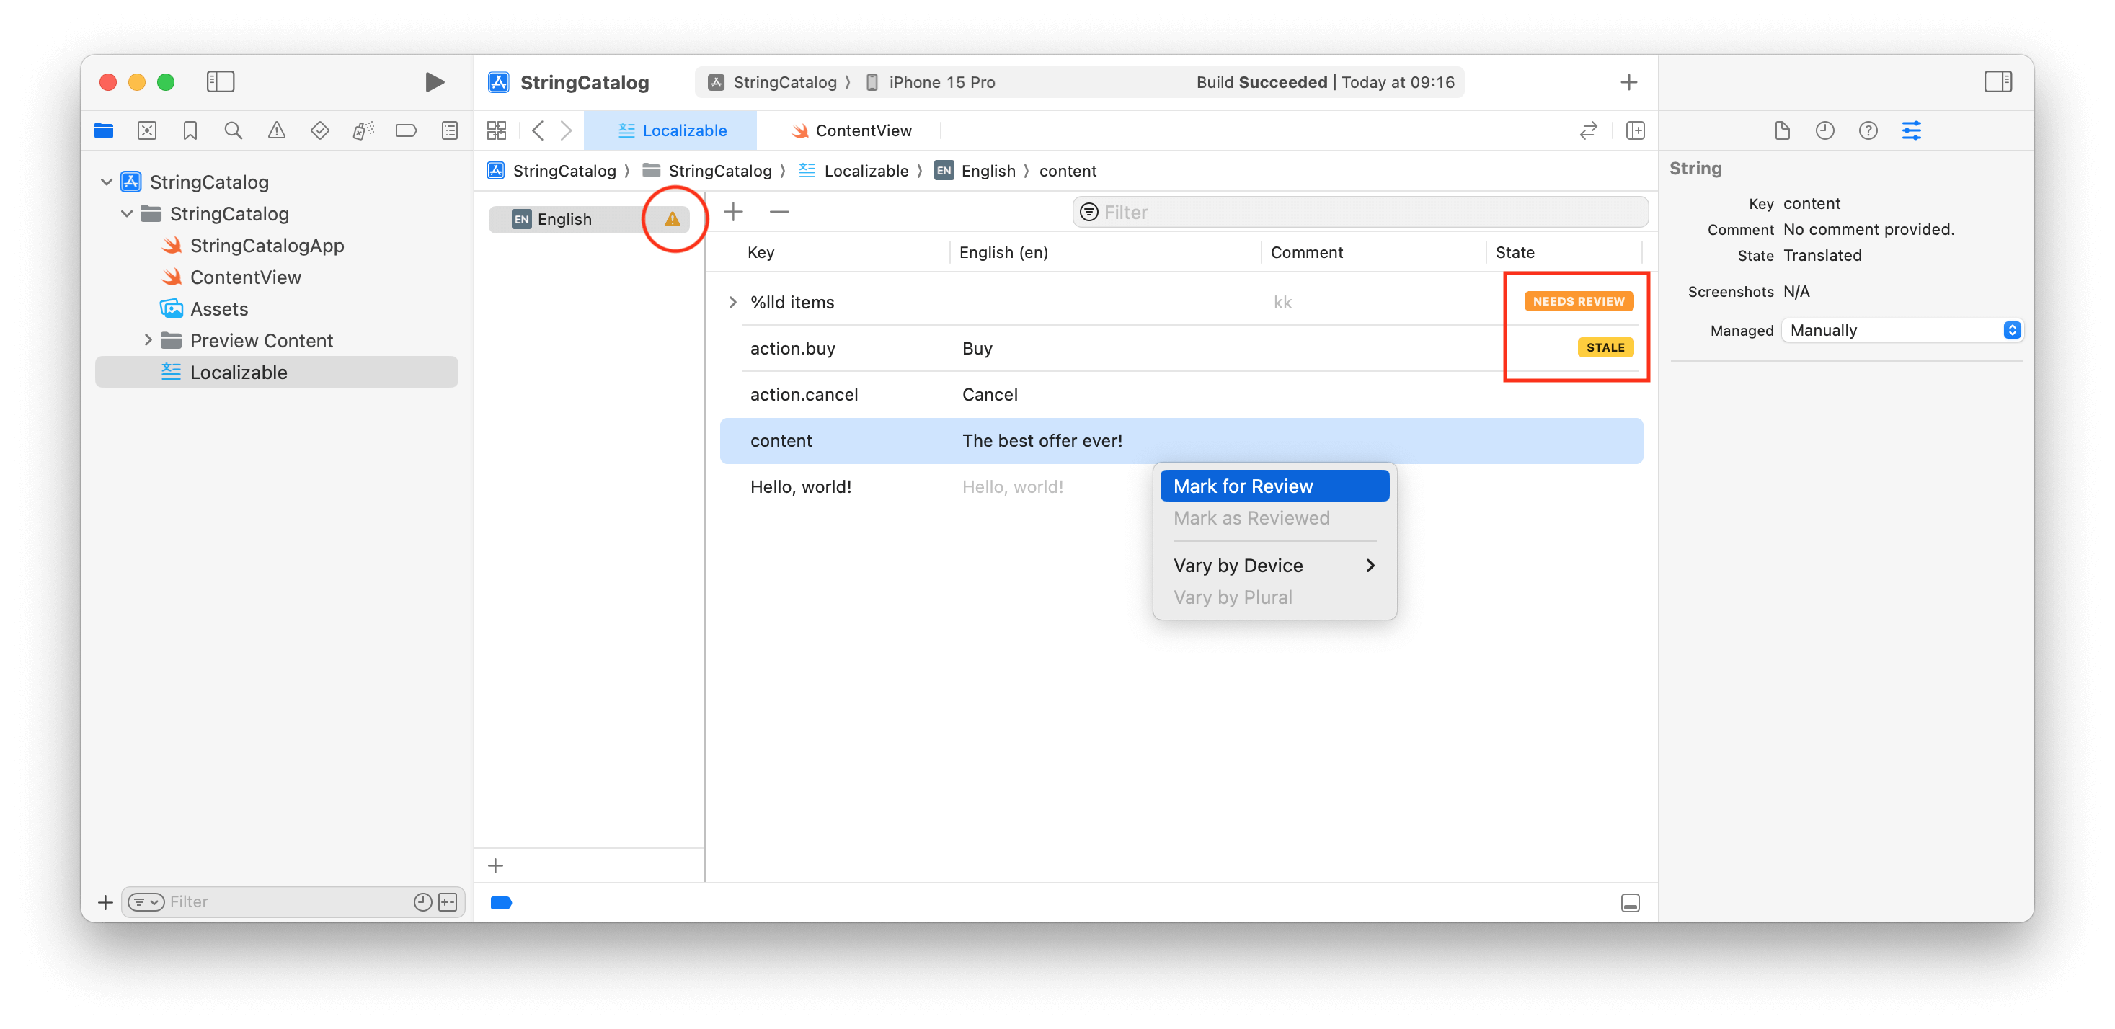Toggle source-control status filter in navigator
The height and width of the screenshot is (1029, 2115).
click(448, 901)
